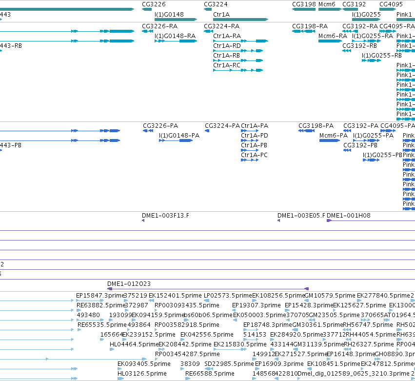Select the l(1)G0255-RB transcript label
This screenshot has width=415, height=381.
(382, 56)
